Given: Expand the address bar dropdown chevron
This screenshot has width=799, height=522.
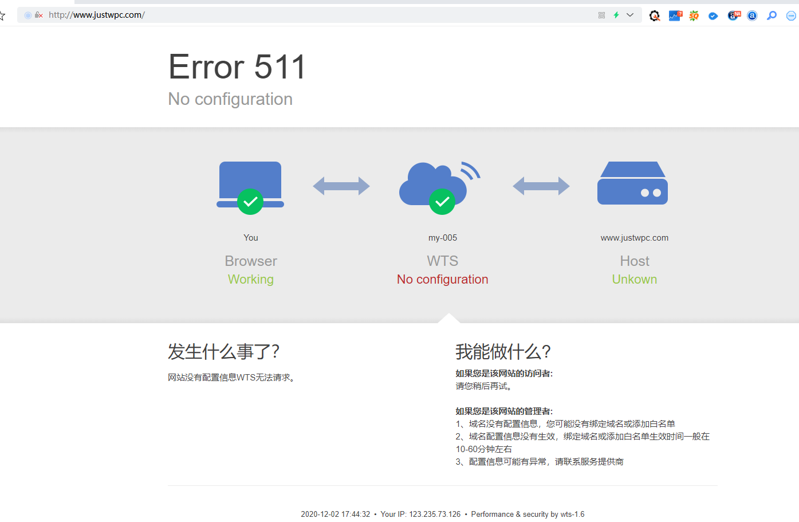Looking at the screenshot, I should coord(630,15).
